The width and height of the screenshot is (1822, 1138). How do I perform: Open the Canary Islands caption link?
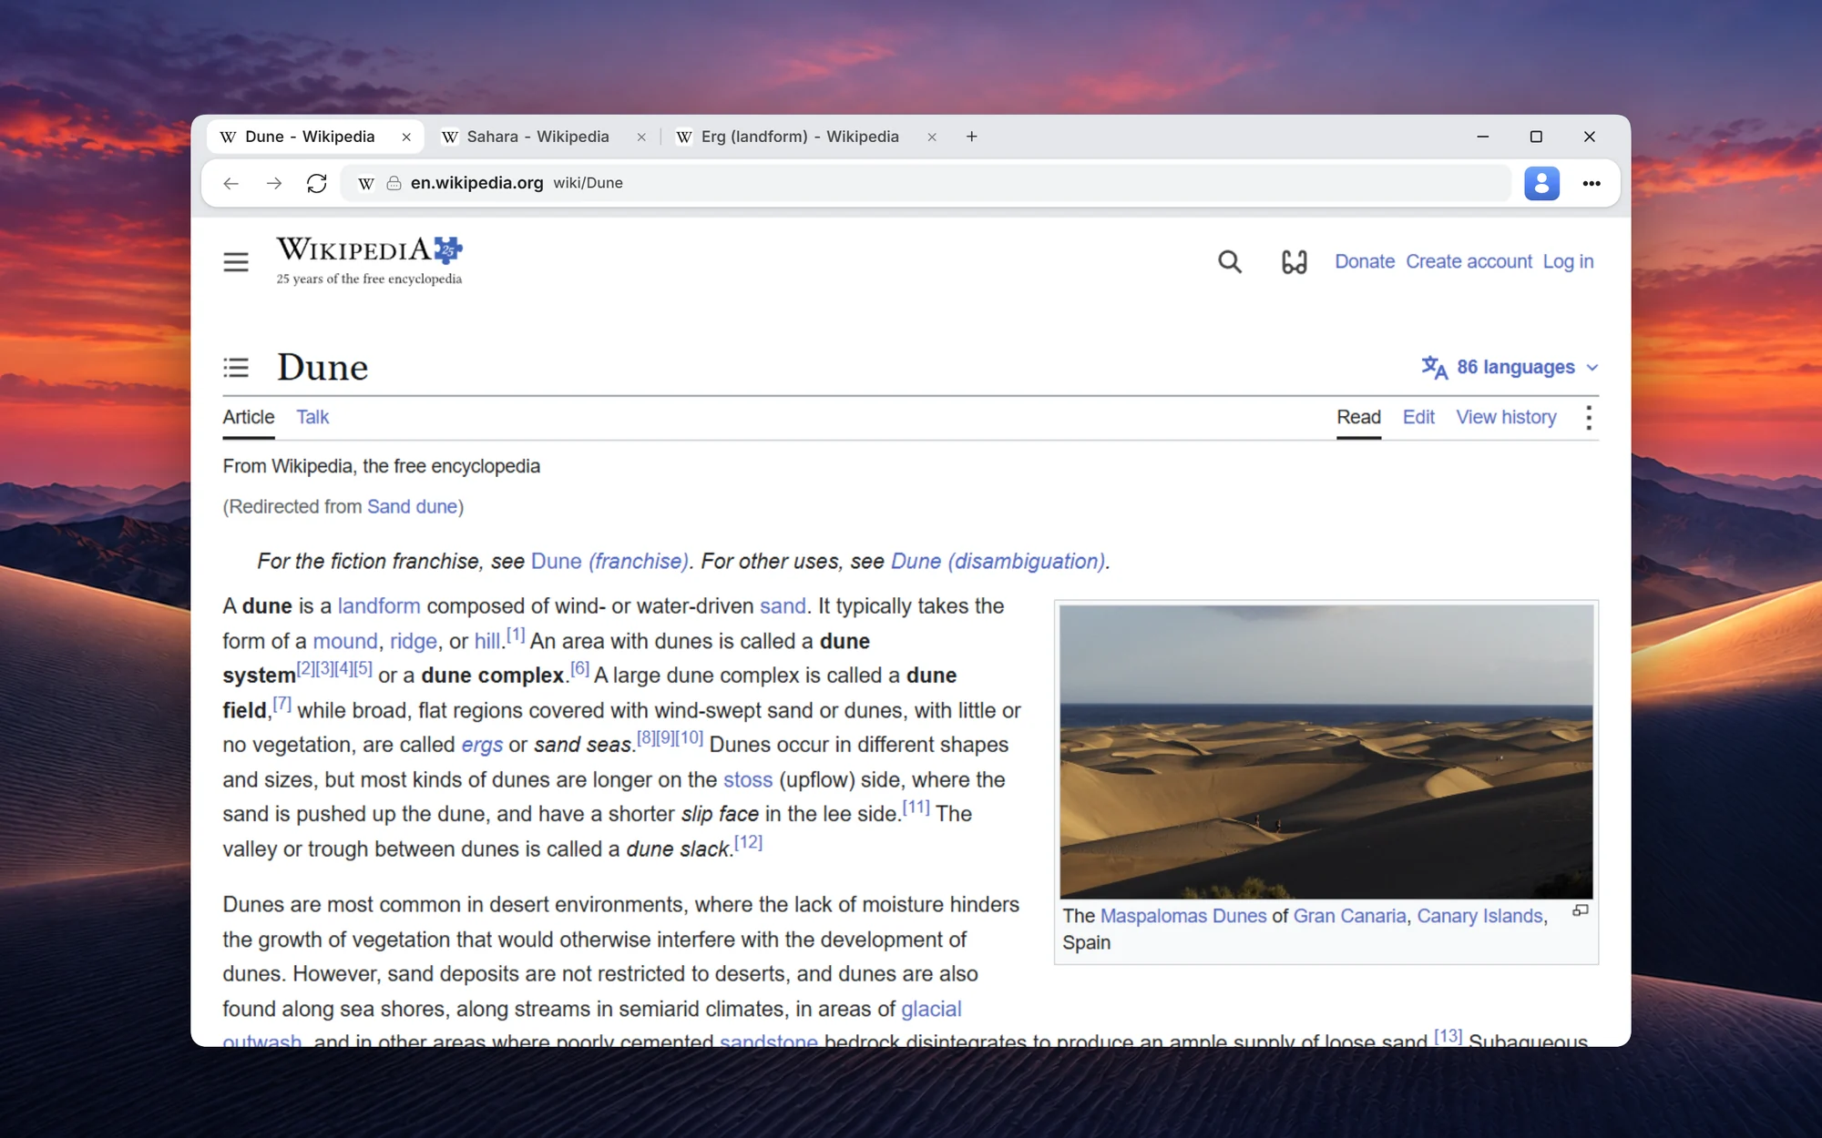coord(1479,917)
